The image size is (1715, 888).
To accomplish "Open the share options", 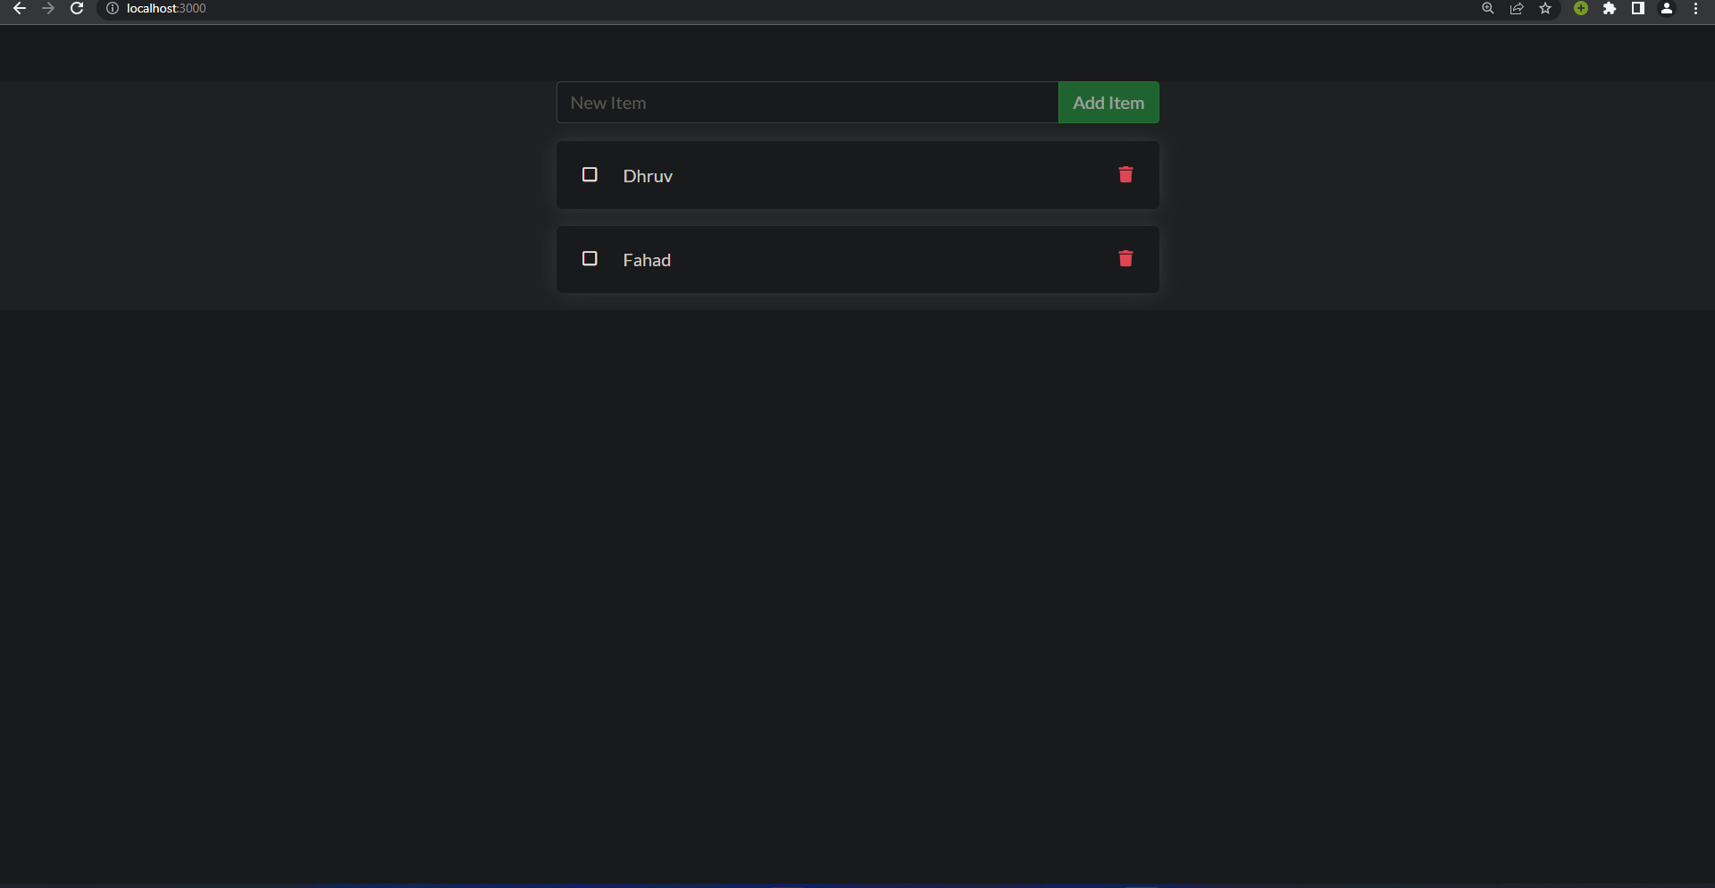I will point(1516,8).
